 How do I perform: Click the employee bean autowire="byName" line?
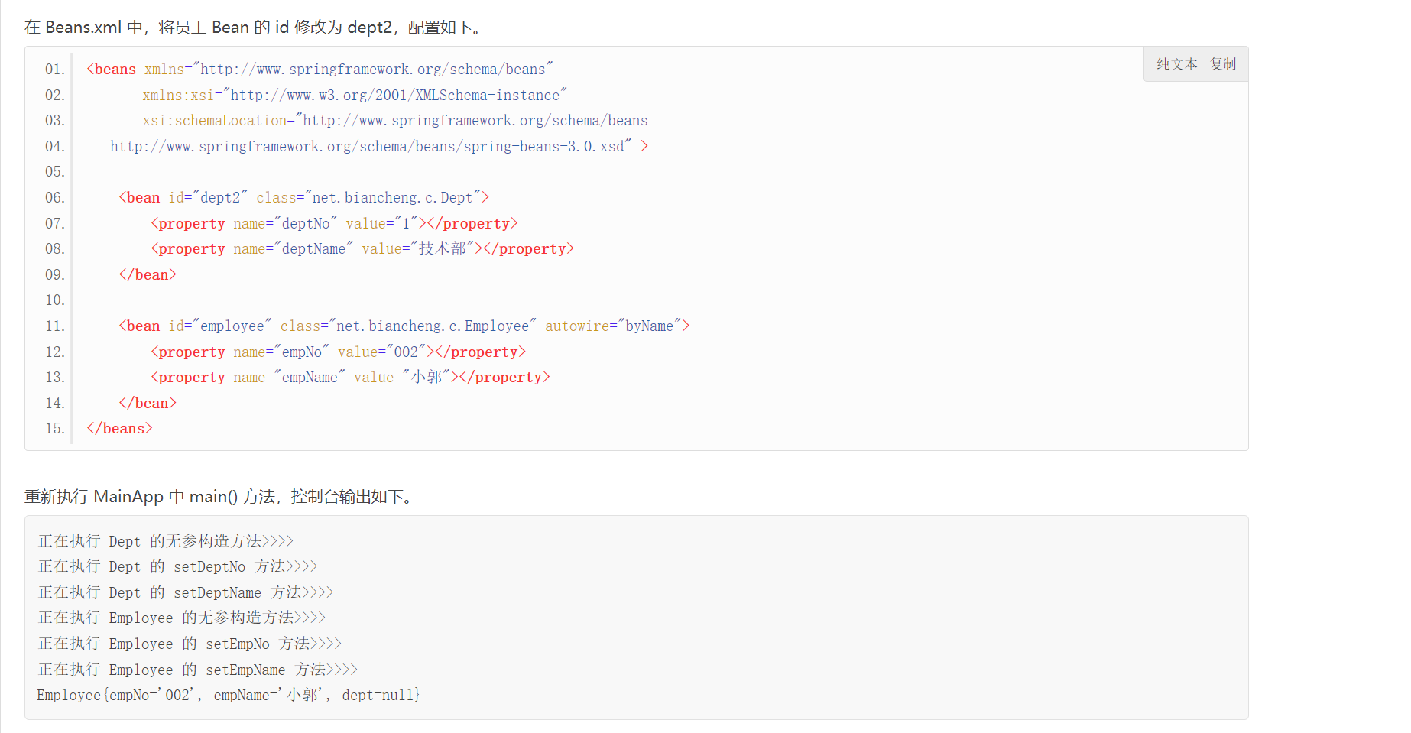click(404, 326)
